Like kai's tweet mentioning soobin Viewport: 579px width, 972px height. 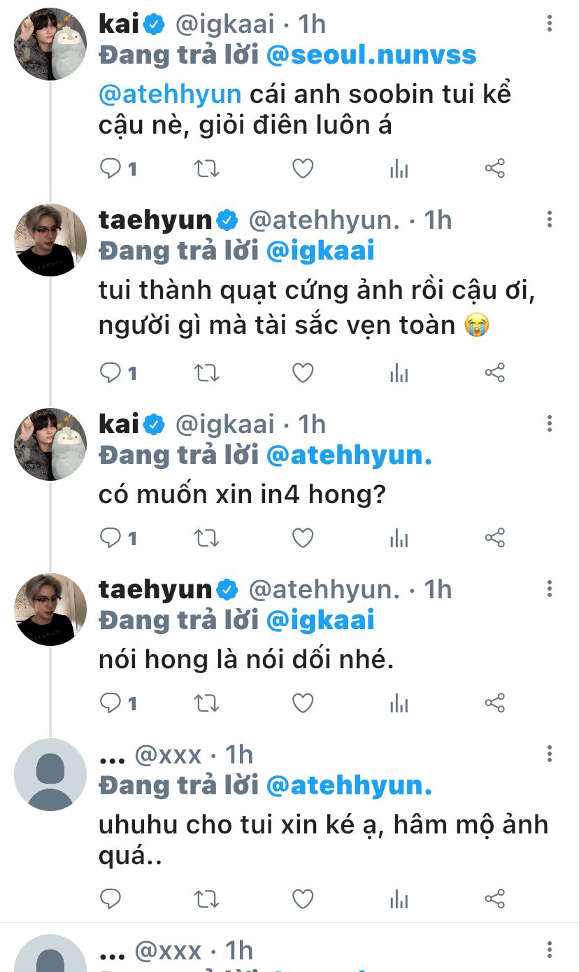pos(302,169)
